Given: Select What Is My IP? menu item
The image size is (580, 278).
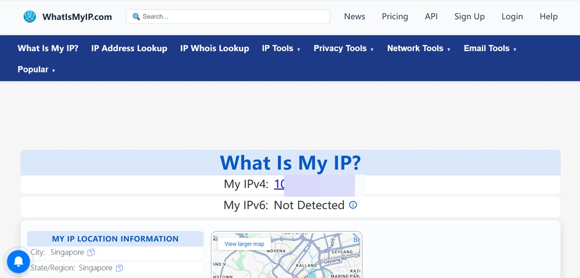Looking at the screenshot, I should (x=48, y=49).
